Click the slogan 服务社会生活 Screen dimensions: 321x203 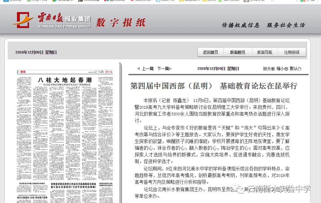(286, 25)
